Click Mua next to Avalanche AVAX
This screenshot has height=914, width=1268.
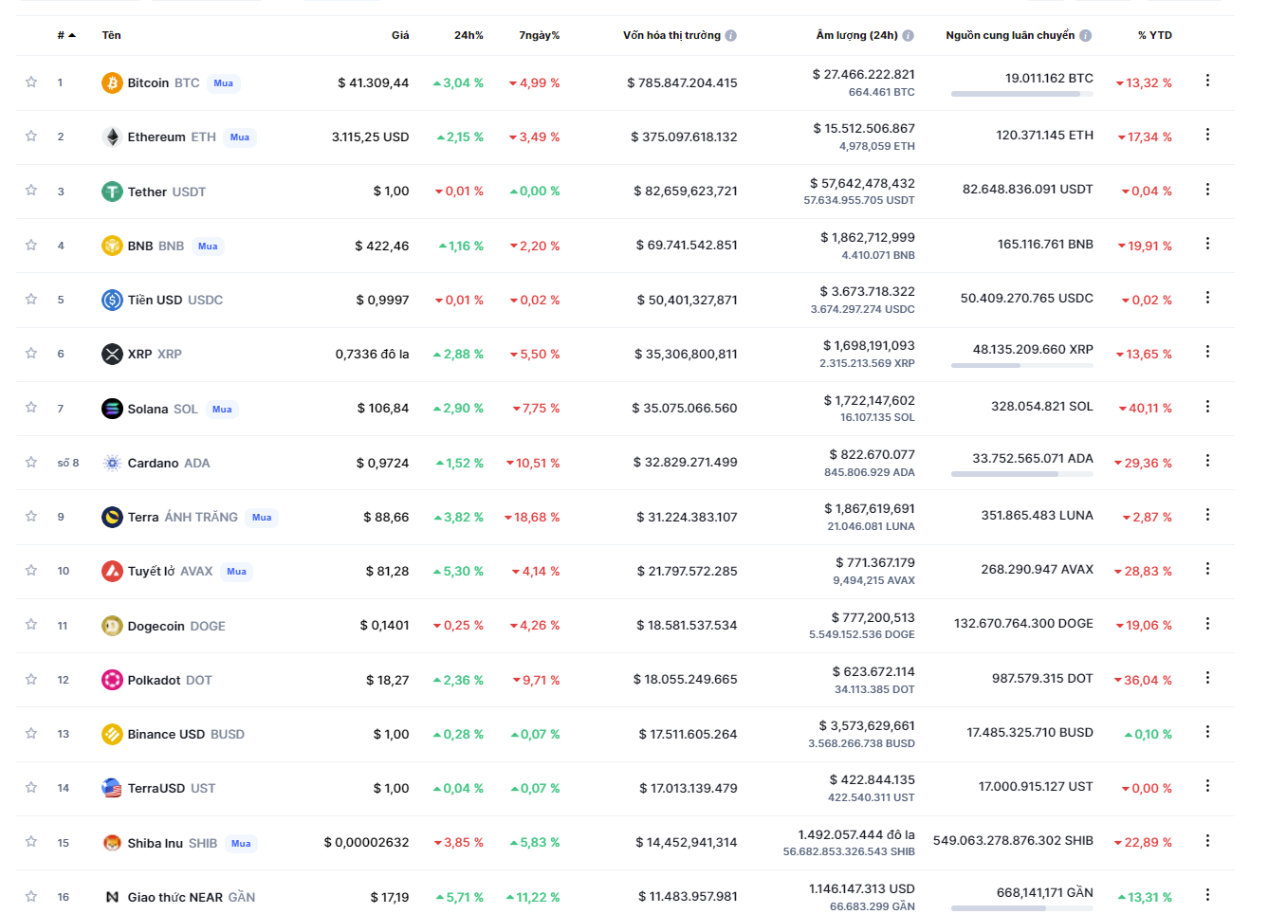237,572
